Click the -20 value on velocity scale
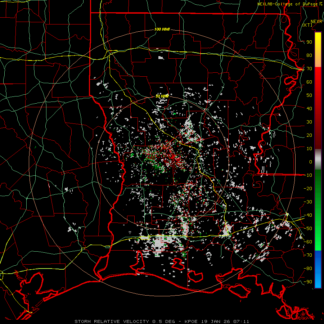The height and width of the screenshot is (324, 324). click(x=308, y=189)
